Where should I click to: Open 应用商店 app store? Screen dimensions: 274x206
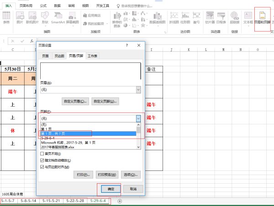[92, 15]
